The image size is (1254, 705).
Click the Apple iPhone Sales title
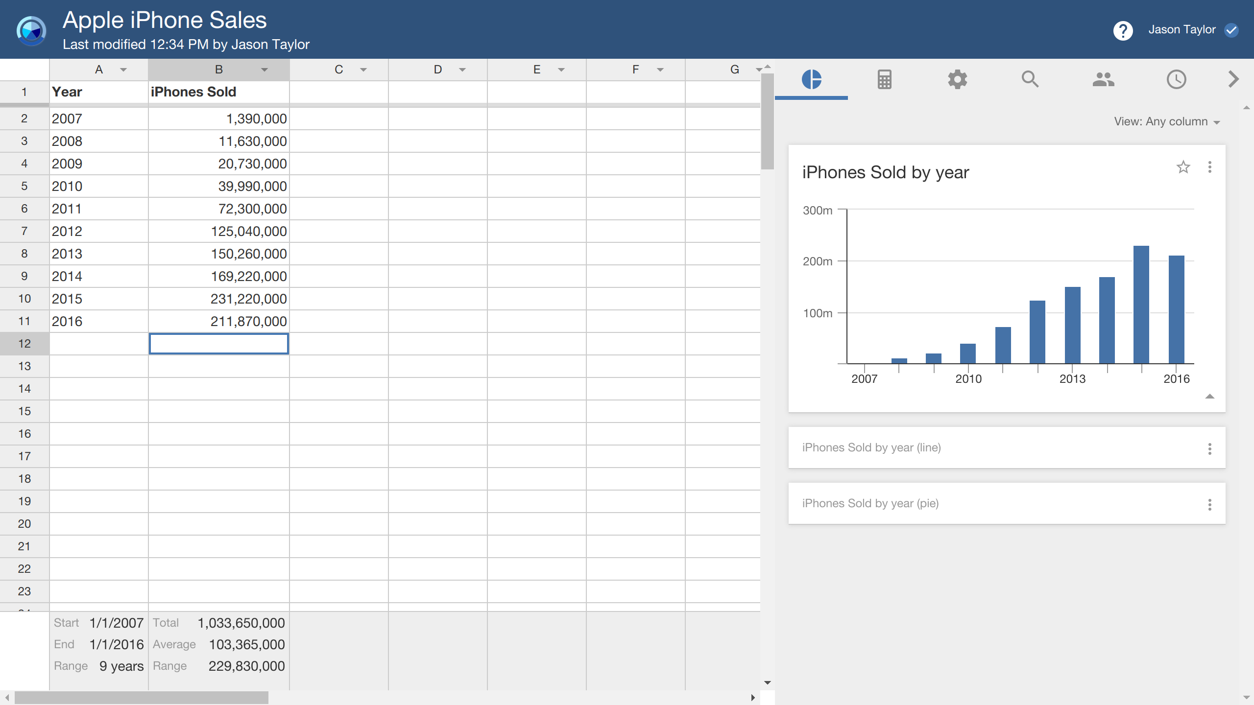tap(165, 21)
